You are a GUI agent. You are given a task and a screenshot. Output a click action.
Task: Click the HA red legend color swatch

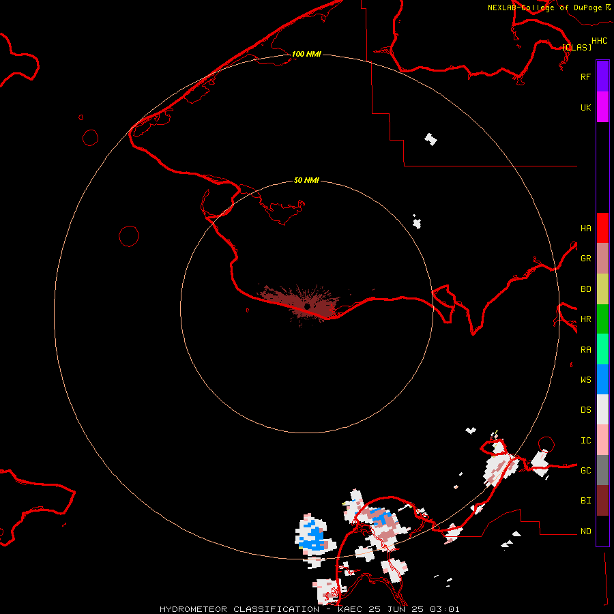tap(602, 228)
